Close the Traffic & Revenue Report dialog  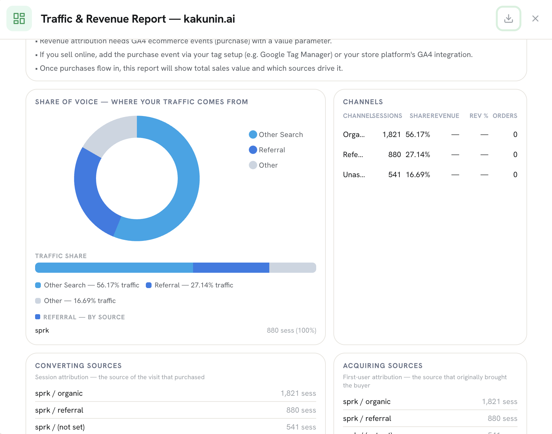tap(535, 18)
